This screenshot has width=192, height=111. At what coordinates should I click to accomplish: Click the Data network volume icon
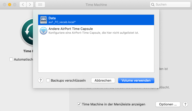click(x=43, y=20)
